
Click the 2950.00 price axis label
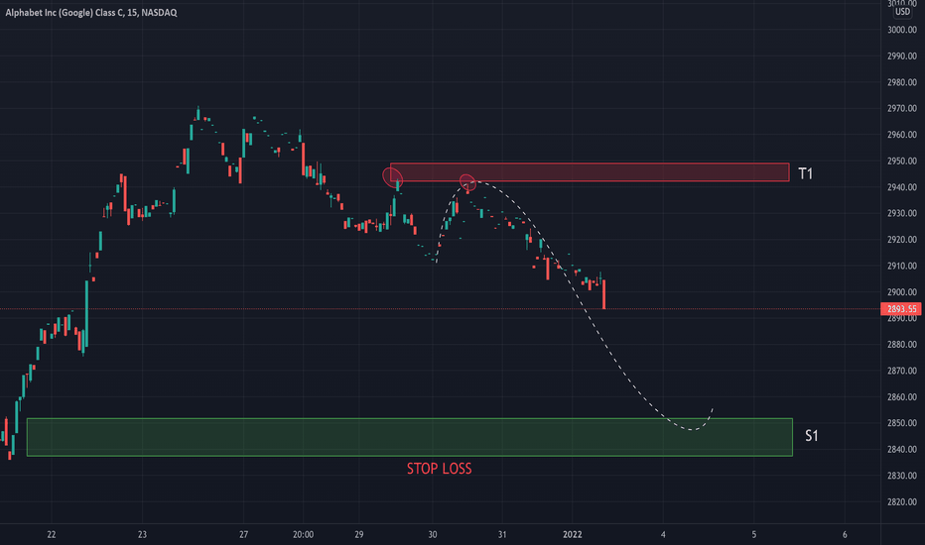[902, 161]
